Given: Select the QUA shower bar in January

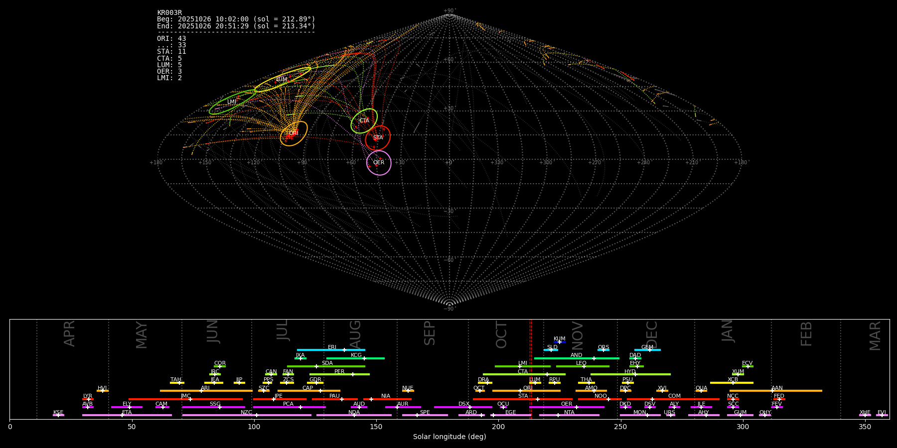Looking at the screenshot, I should click(701, 391).
